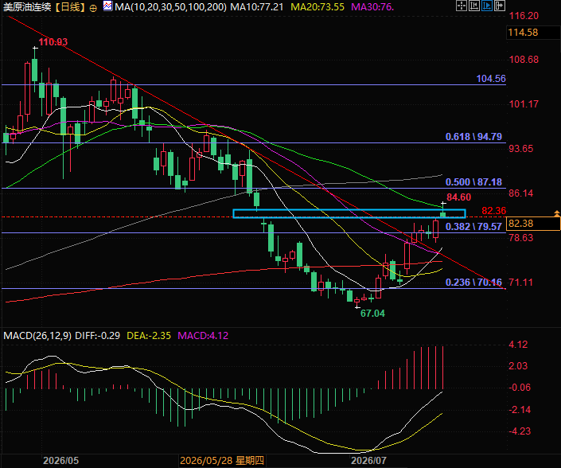Image resolution: width=561 pixels, height=468 pixels.
Task: Toggle the blue highlighted axis play icon
Action: pyautogui.click(x=486, y=6)
